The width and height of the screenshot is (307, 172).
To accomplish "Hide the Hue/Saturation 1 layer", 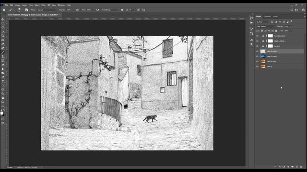I will (257, 36).
